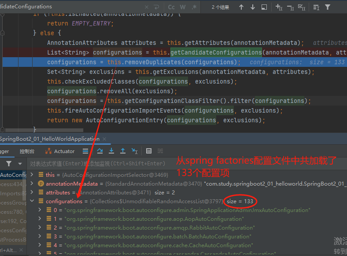Viewport: 347px width, 256px height.
Task: Expand list element 4 CacheAutoConfiguration
Action: tap(40, 245)
